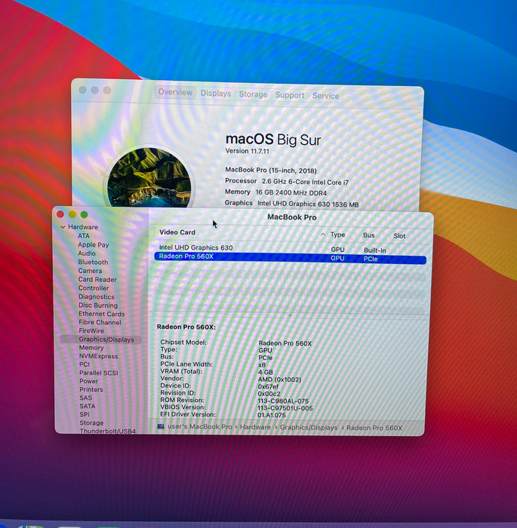517x528 pixels.
Task: Select Power in the sidebar
Action: click(x=88, y=381)
